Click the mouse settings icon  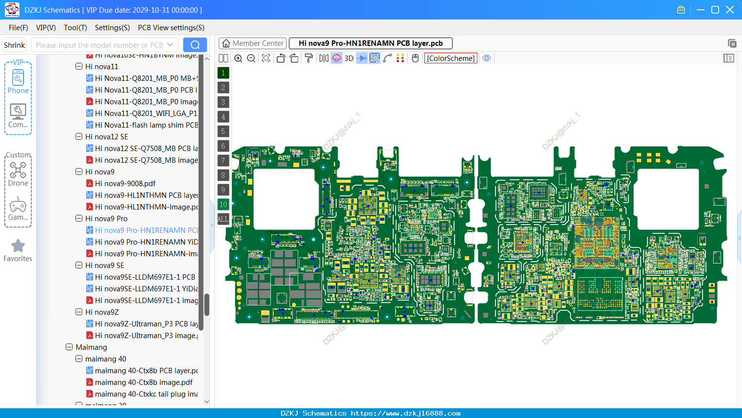coord(416,58)
